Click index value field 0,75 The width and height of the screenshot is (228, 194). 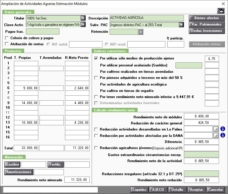pos(212,59)
